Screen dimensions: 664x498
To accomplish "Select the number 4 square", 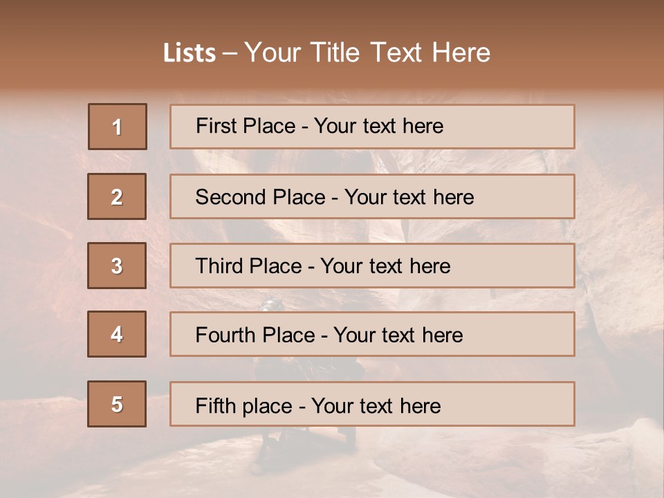I will pyautogui.click(x=117, y=334).
